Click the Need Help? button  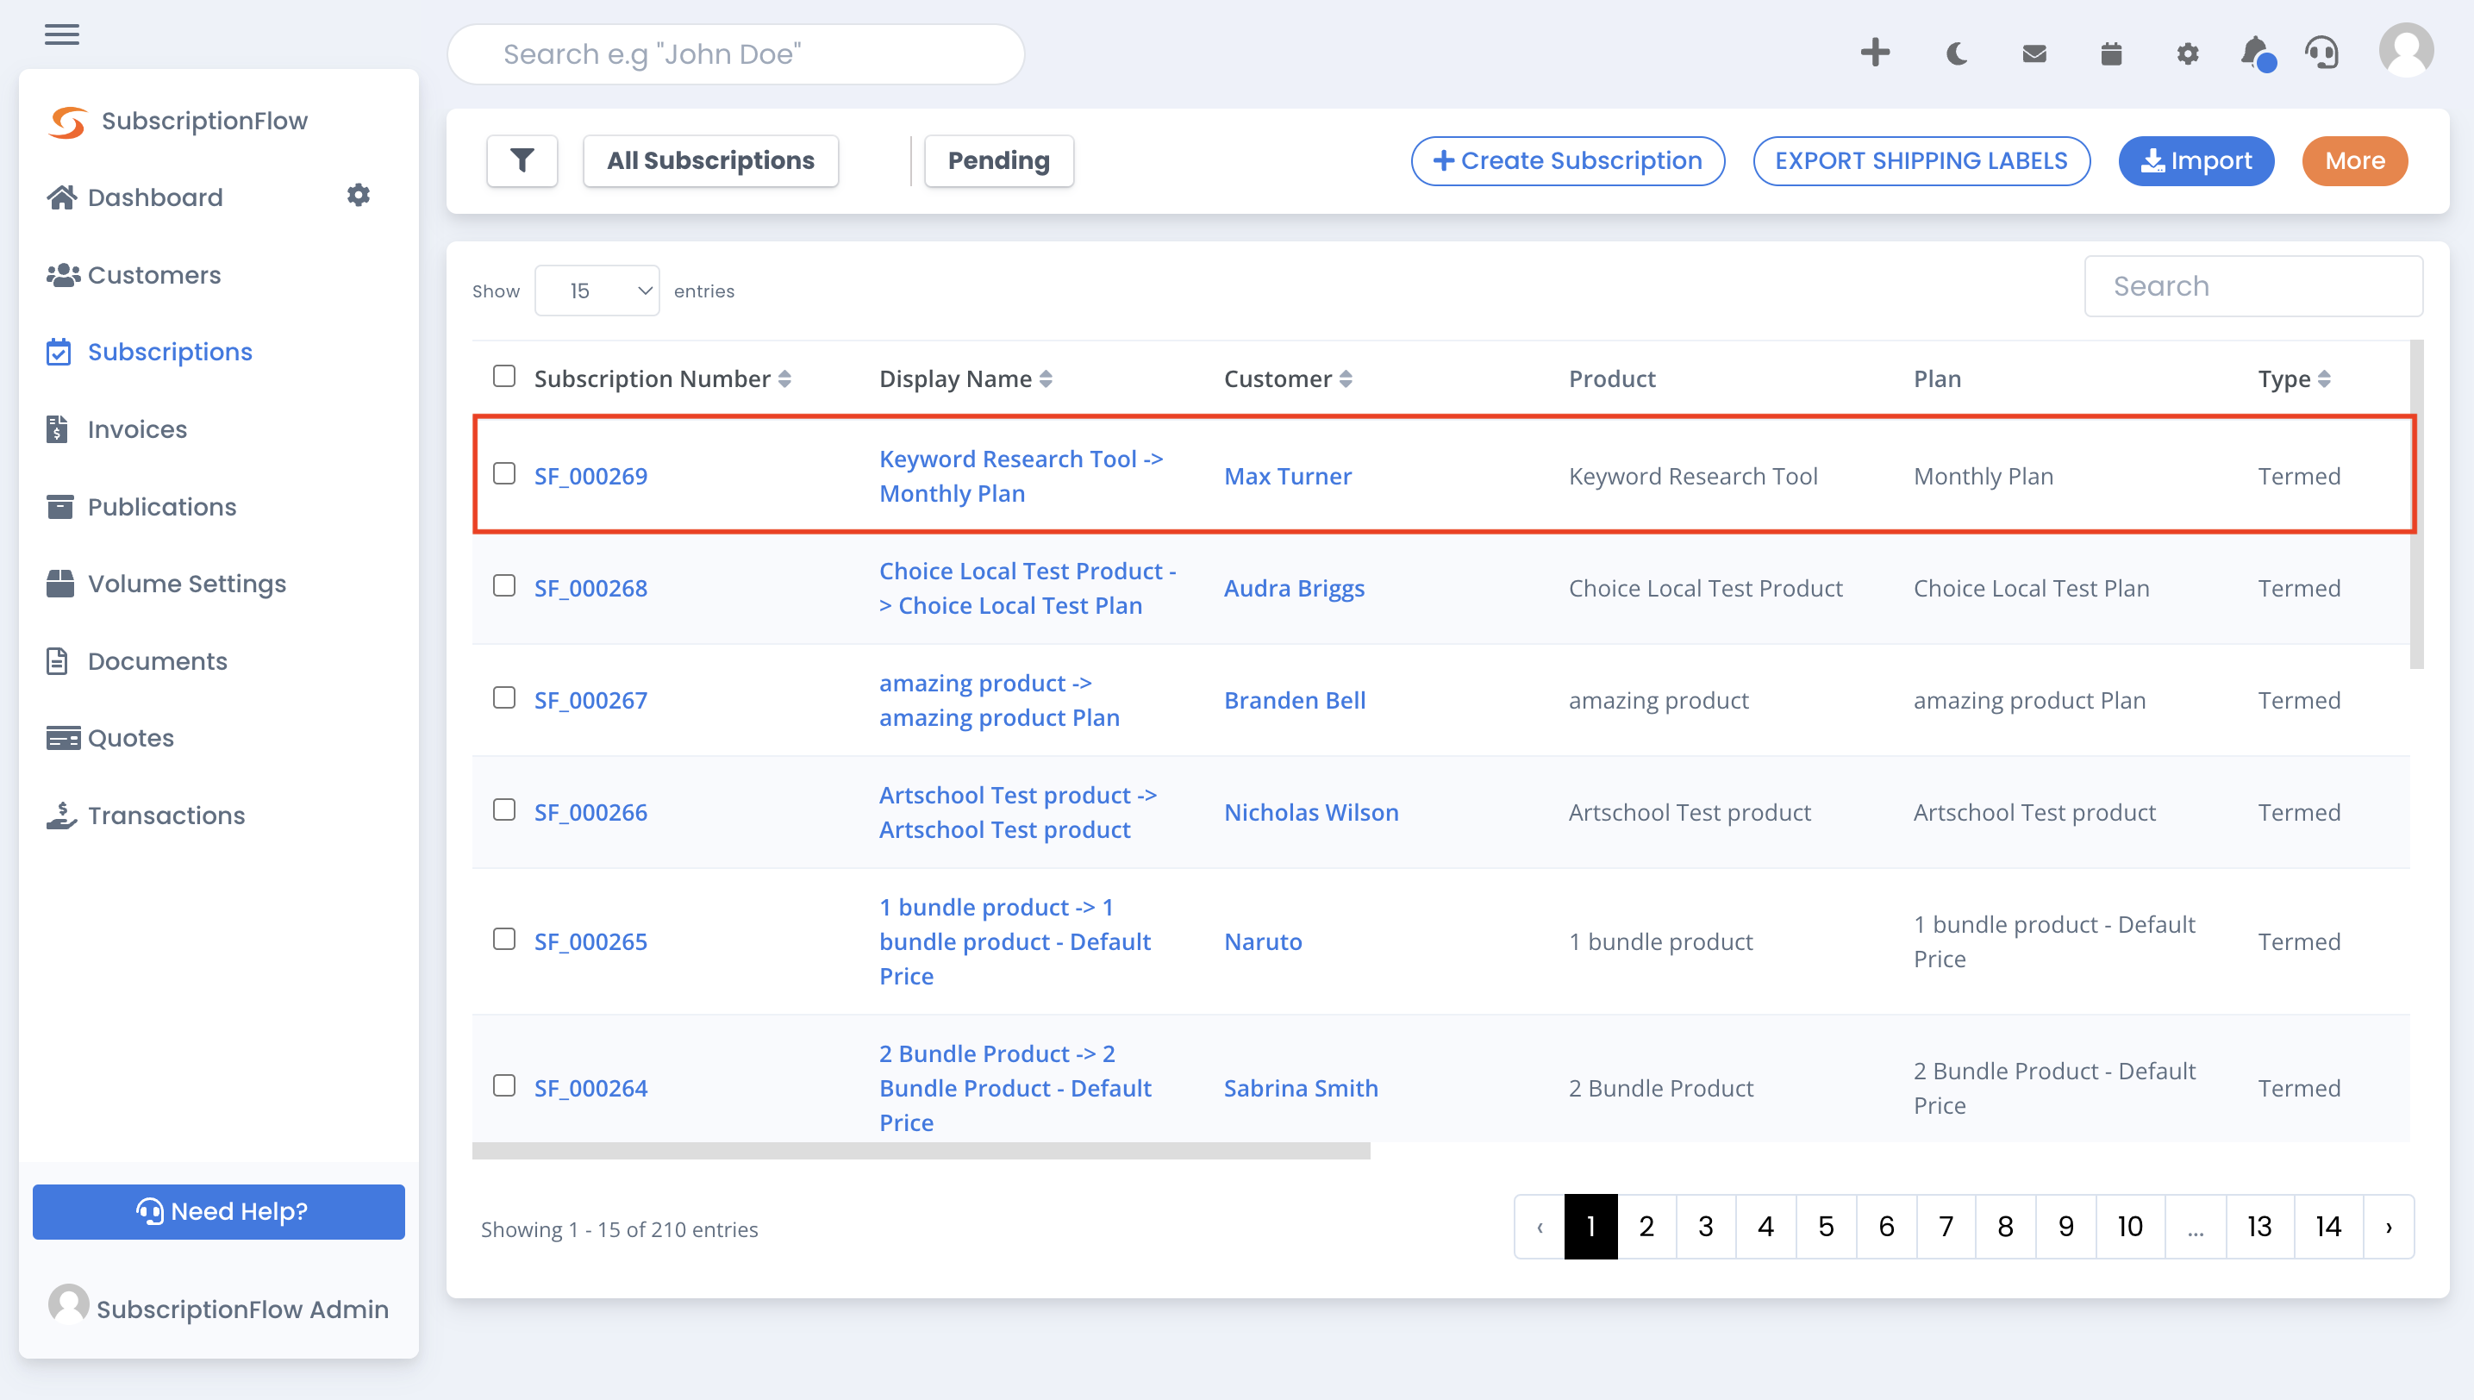(x=218, y=1211)
